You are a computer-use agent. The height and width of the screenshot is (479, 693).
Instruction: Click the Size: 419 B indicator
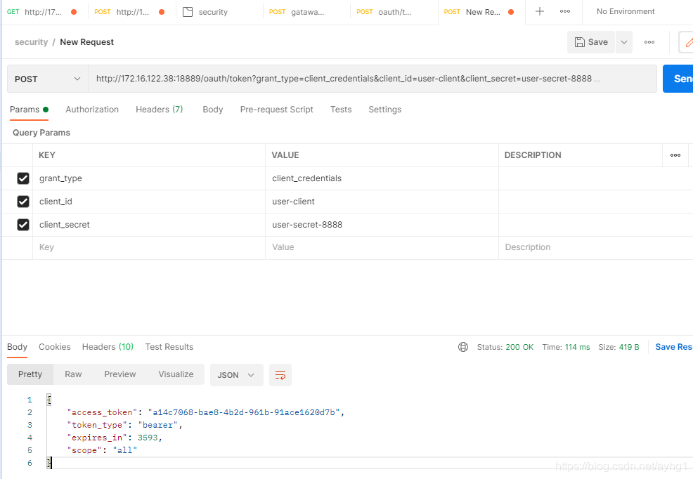[618, 347]
